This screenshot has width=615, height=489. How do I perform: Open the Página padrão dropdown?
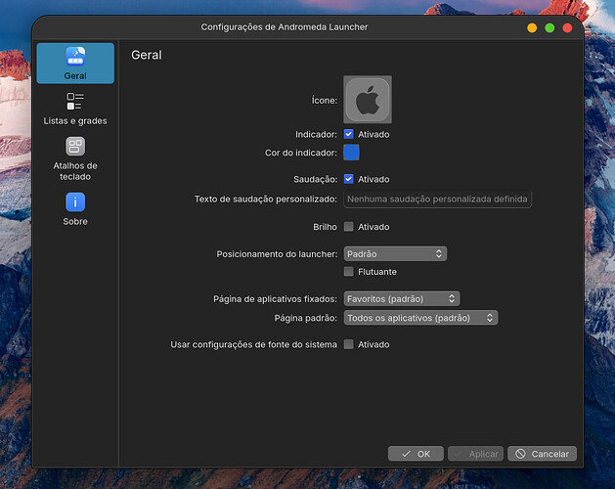click(420, 318)
